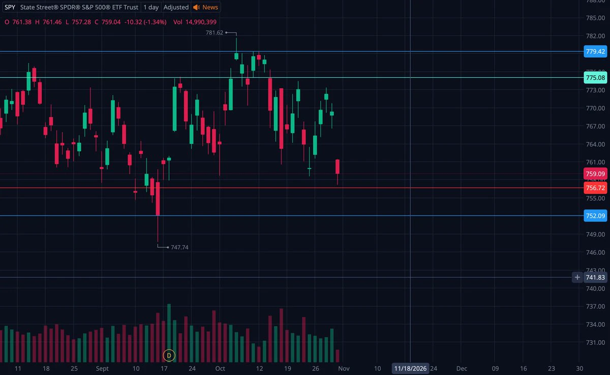Click the 731.00 price axis label
Viewport: 610px width, 375px height.
tap(595, 342)
